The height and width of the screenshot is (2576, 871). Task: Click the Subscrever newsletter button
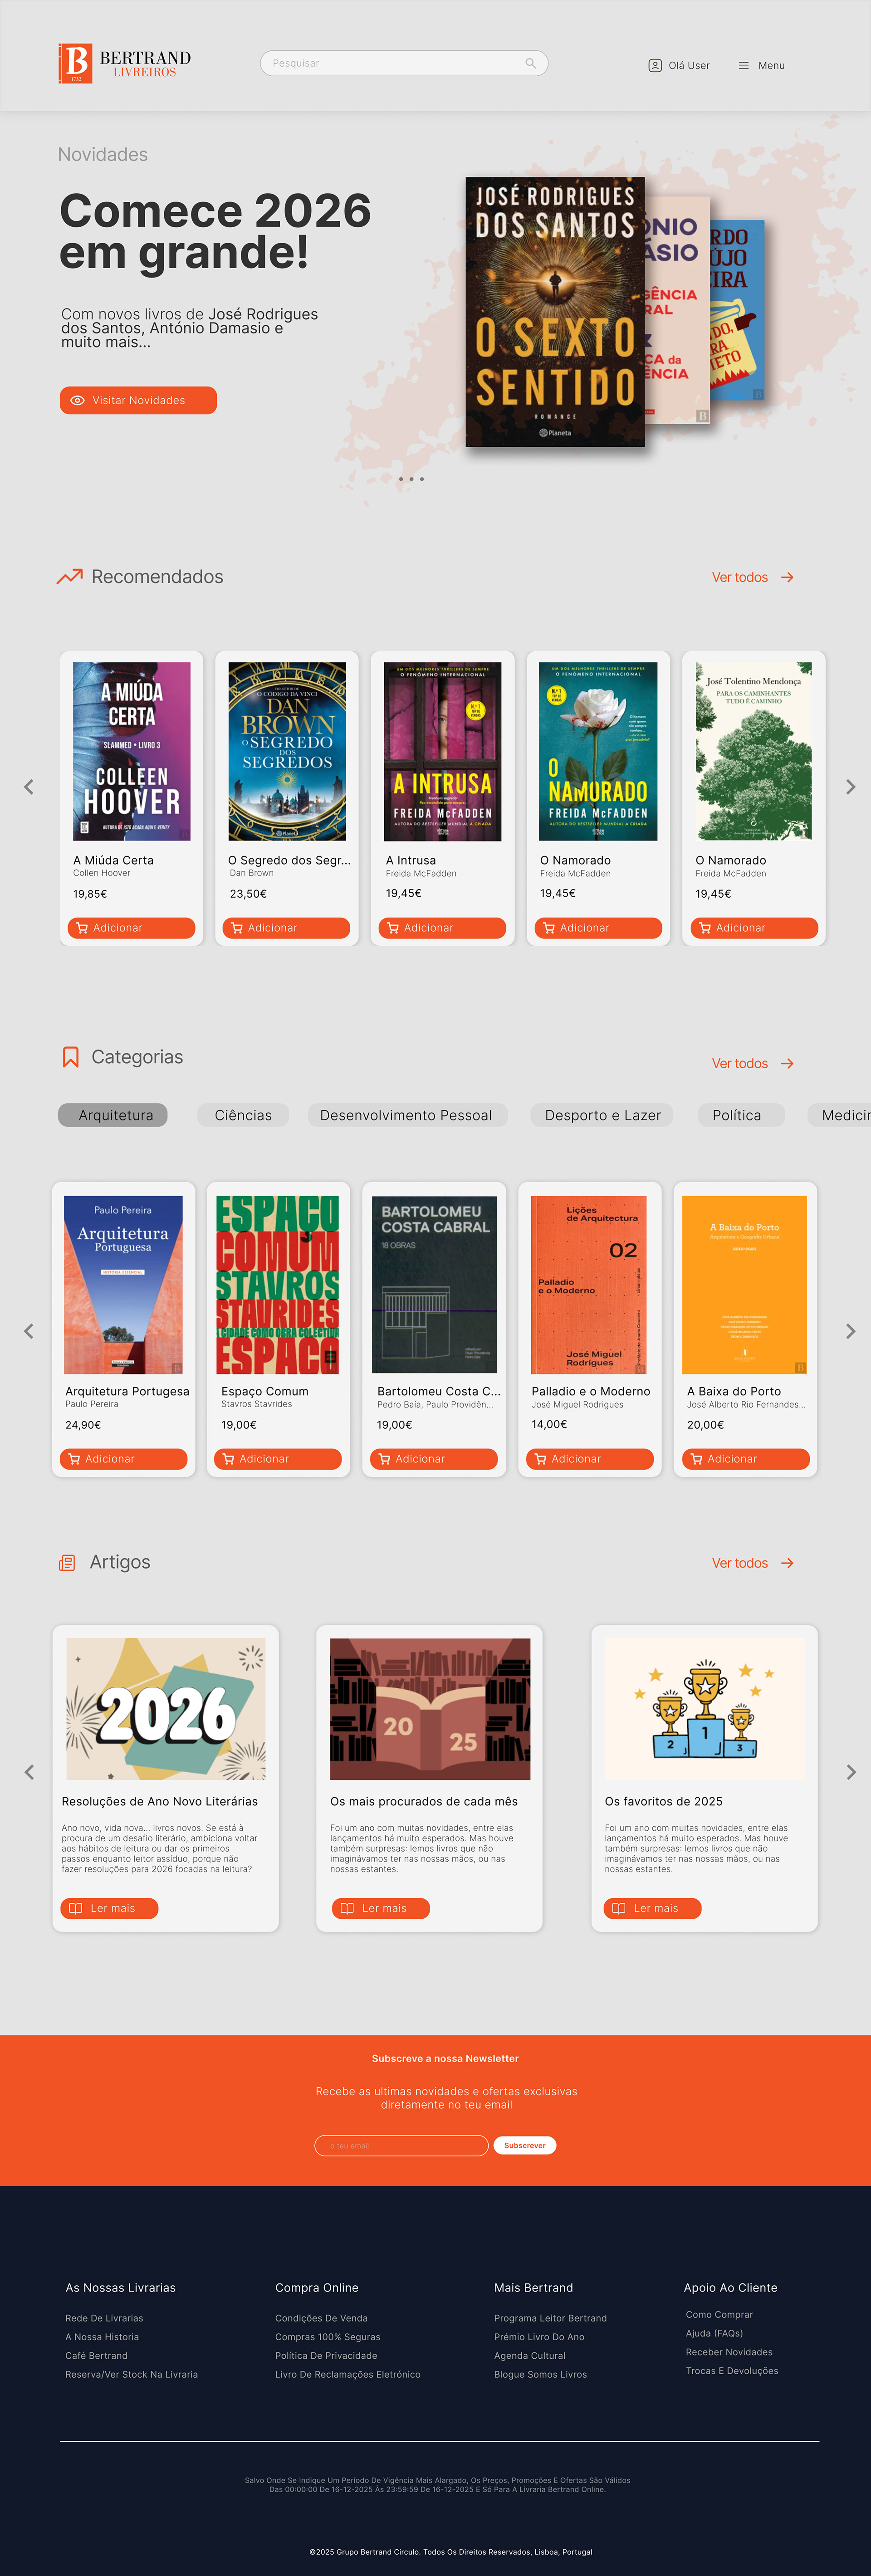pos(525,2145)
